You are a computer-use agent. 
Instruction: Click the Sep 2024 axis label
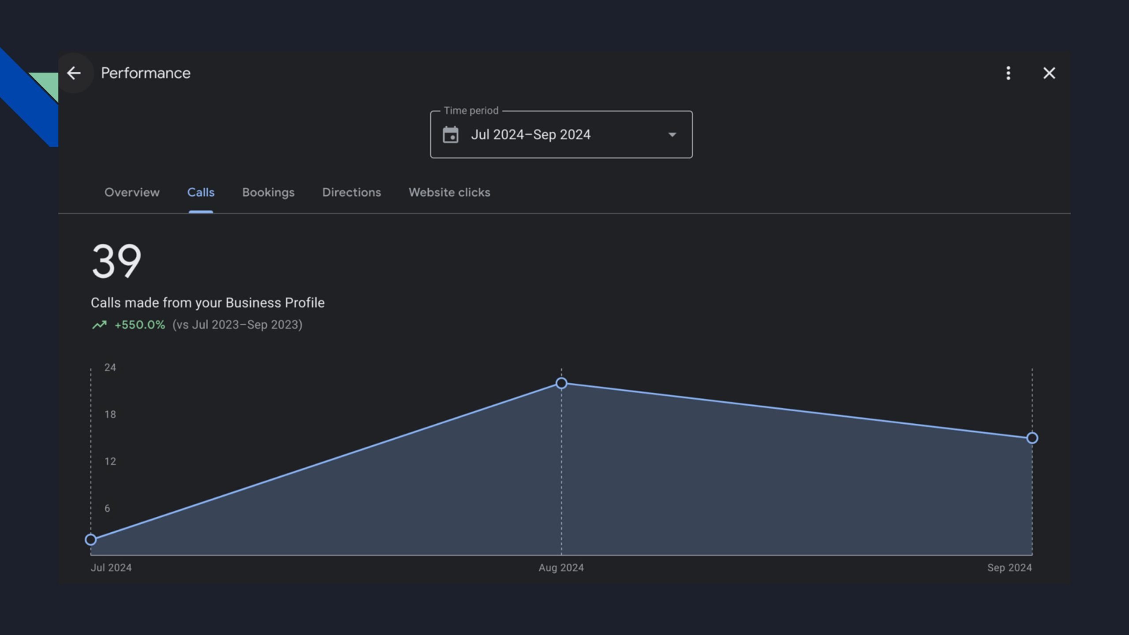coord(1009,568)
